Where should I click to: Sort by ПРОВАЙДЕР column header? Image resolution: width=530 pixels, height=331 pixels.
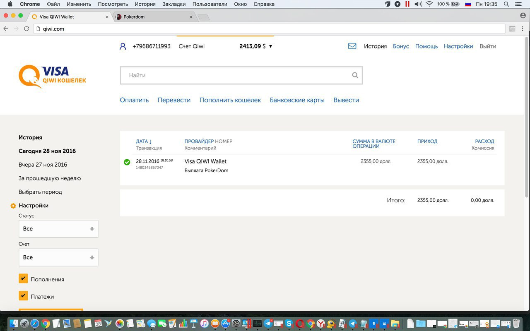coord(199,142)
